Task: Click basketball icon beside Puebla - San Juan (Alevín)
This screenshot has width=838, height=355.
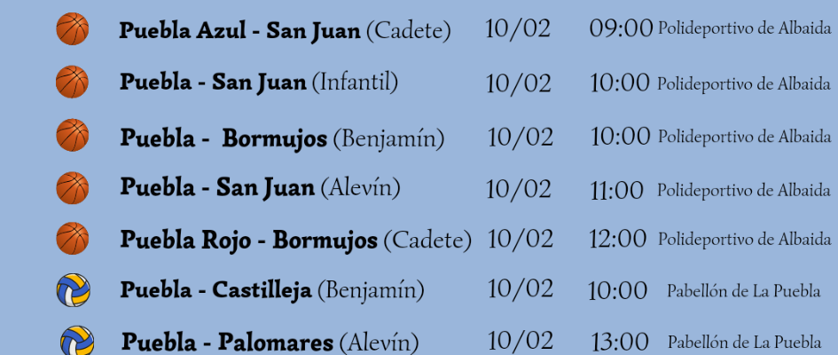Action: (x=72, y=188)
